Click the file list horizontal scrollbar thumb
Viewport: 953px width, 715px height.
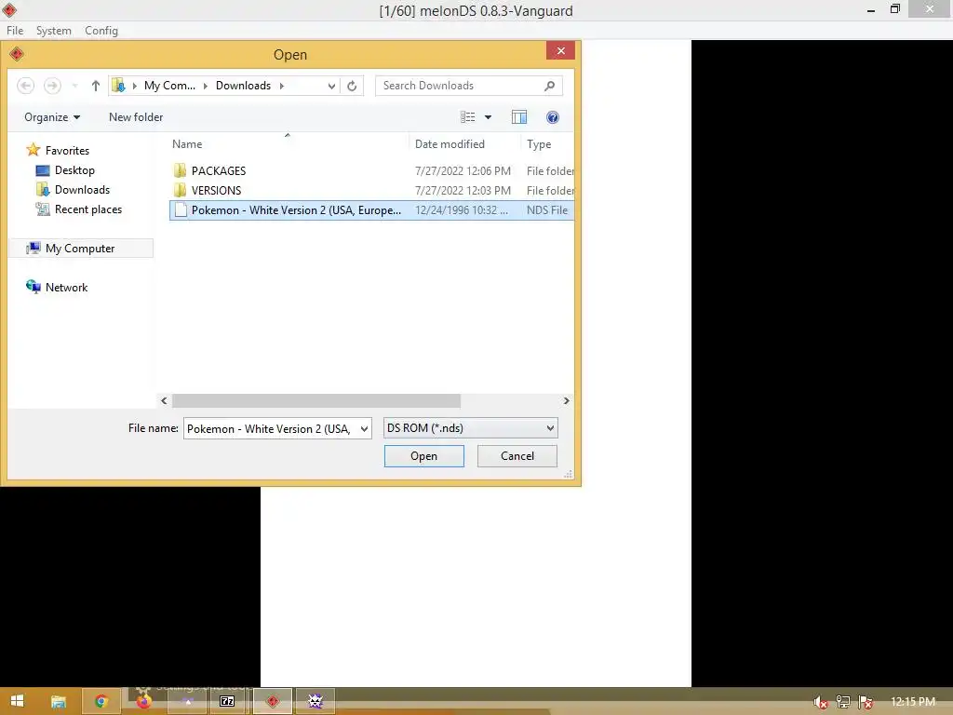pos(316,400)
